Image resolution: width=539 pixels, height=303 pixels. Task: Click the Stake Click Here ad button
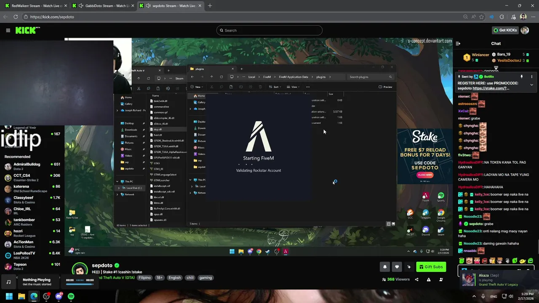point(425,175)
